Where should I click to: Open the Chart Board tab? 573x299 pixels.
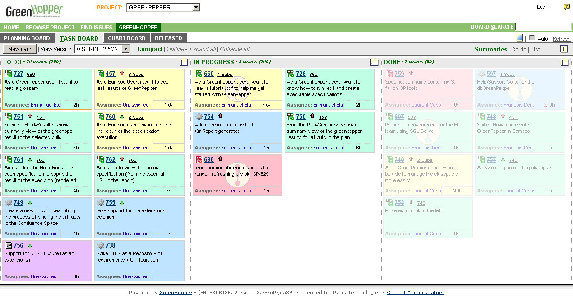coord(126,38)
